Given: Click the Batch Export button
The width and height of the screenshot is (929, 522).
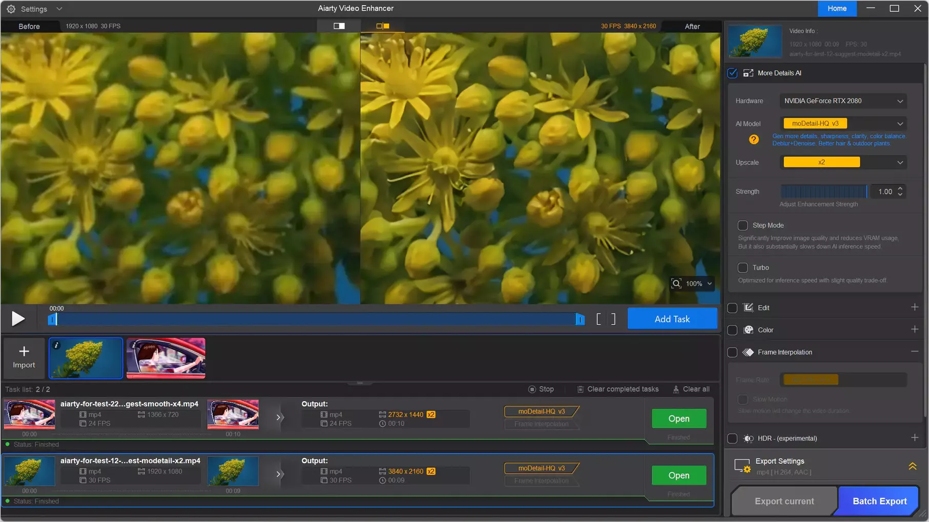Looking at the screenshot, I should (879, 501).
